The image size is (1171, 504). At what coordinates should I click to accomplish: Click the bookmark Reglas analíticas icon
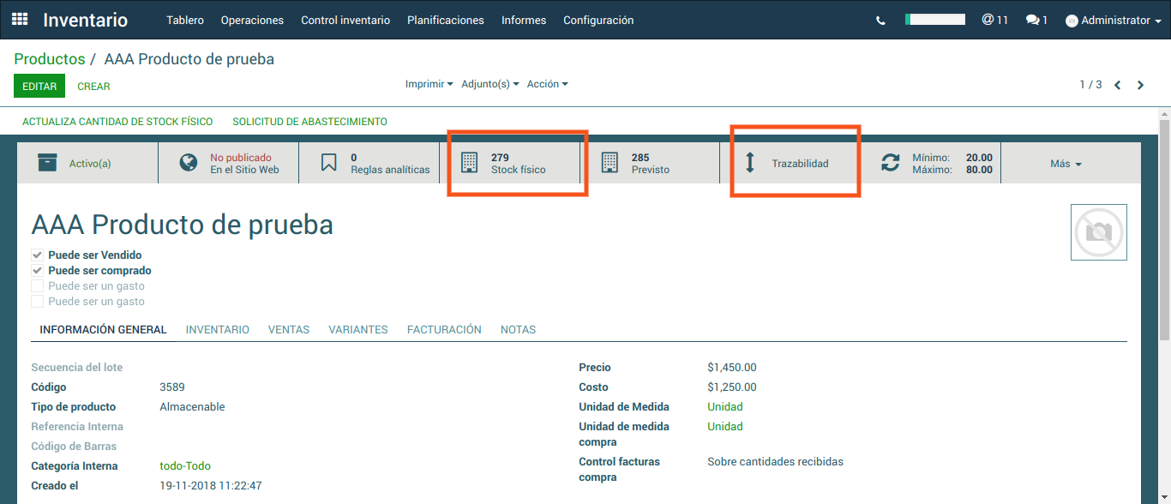pyautogui.click(x=329, y=163)
